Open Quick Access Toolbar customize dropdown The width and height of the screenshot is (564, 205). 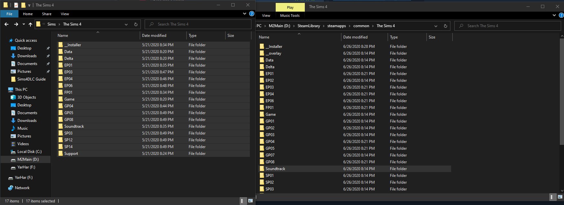click(29, 5)
